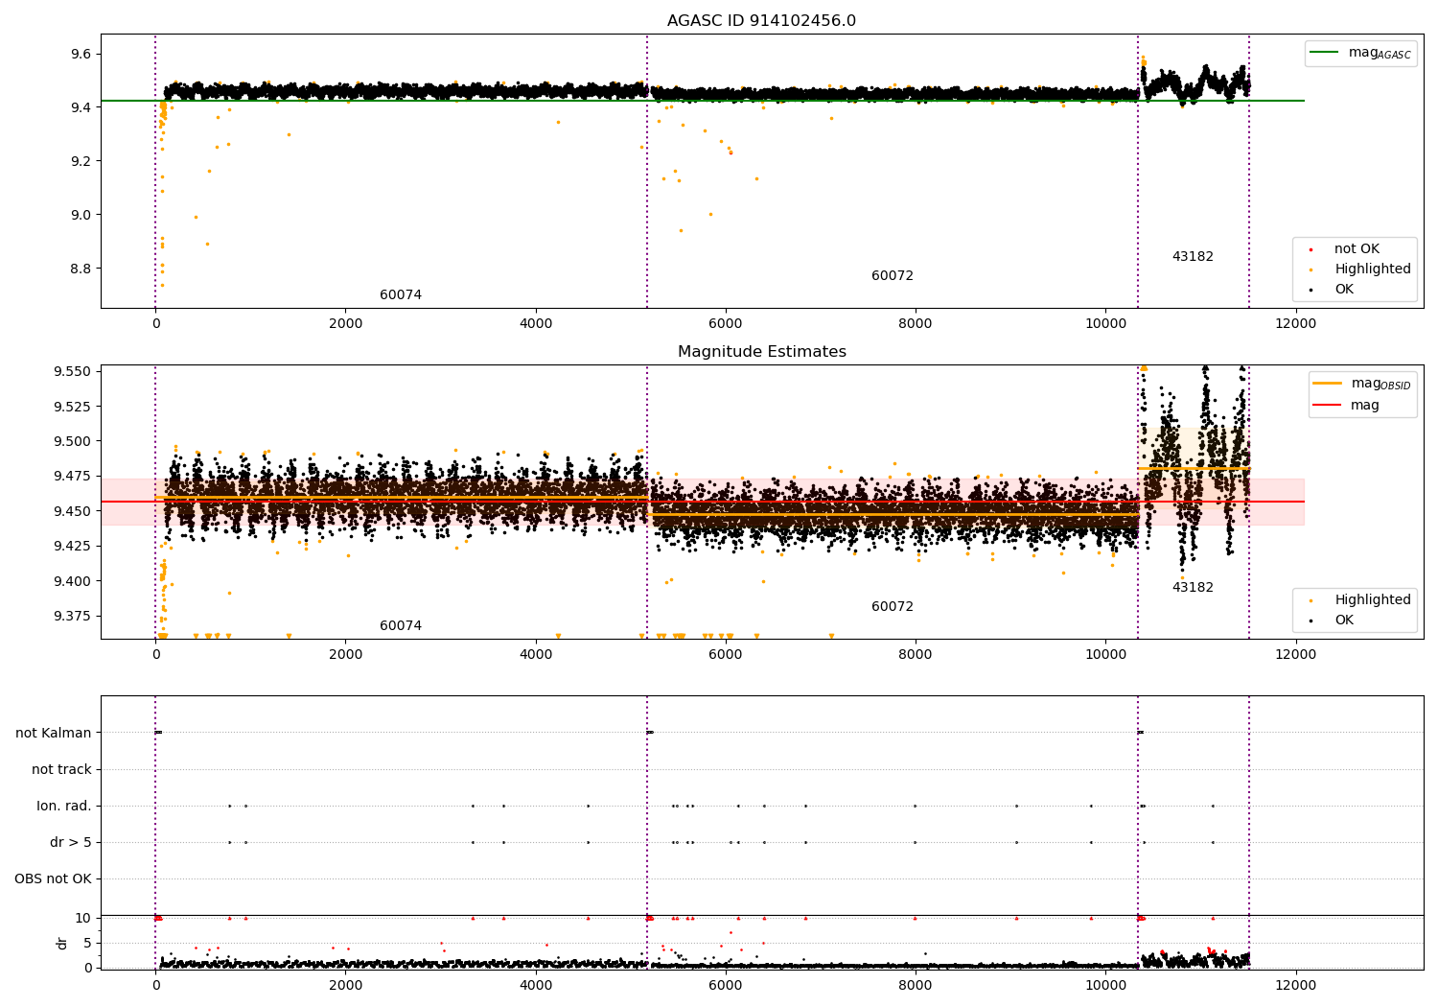Viewport: 1438px width, 1007px height.
Task: Click label 43182 in Magnitude Estimates plot
Action: pos(1193,588)
